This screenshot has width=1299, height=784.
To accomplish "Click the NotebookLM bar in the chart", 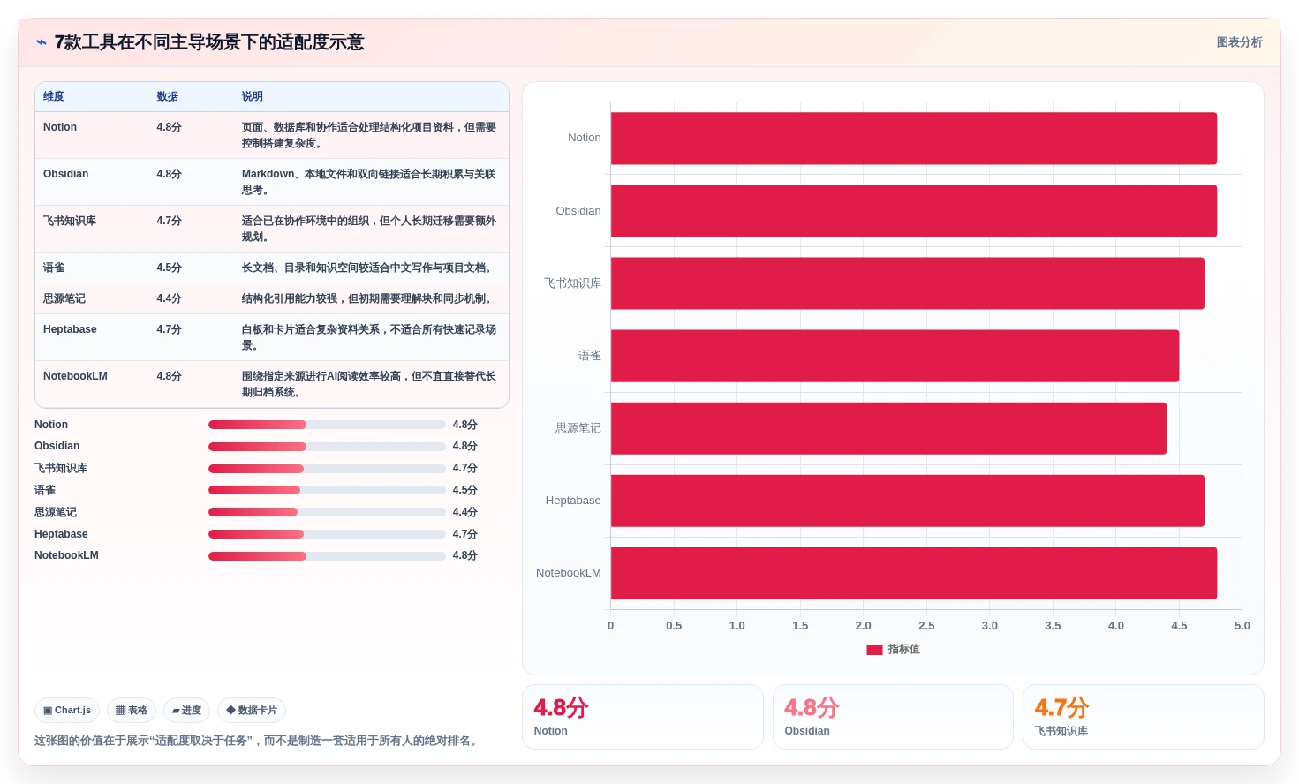I will pyautogui.click(x=914, y=573).
